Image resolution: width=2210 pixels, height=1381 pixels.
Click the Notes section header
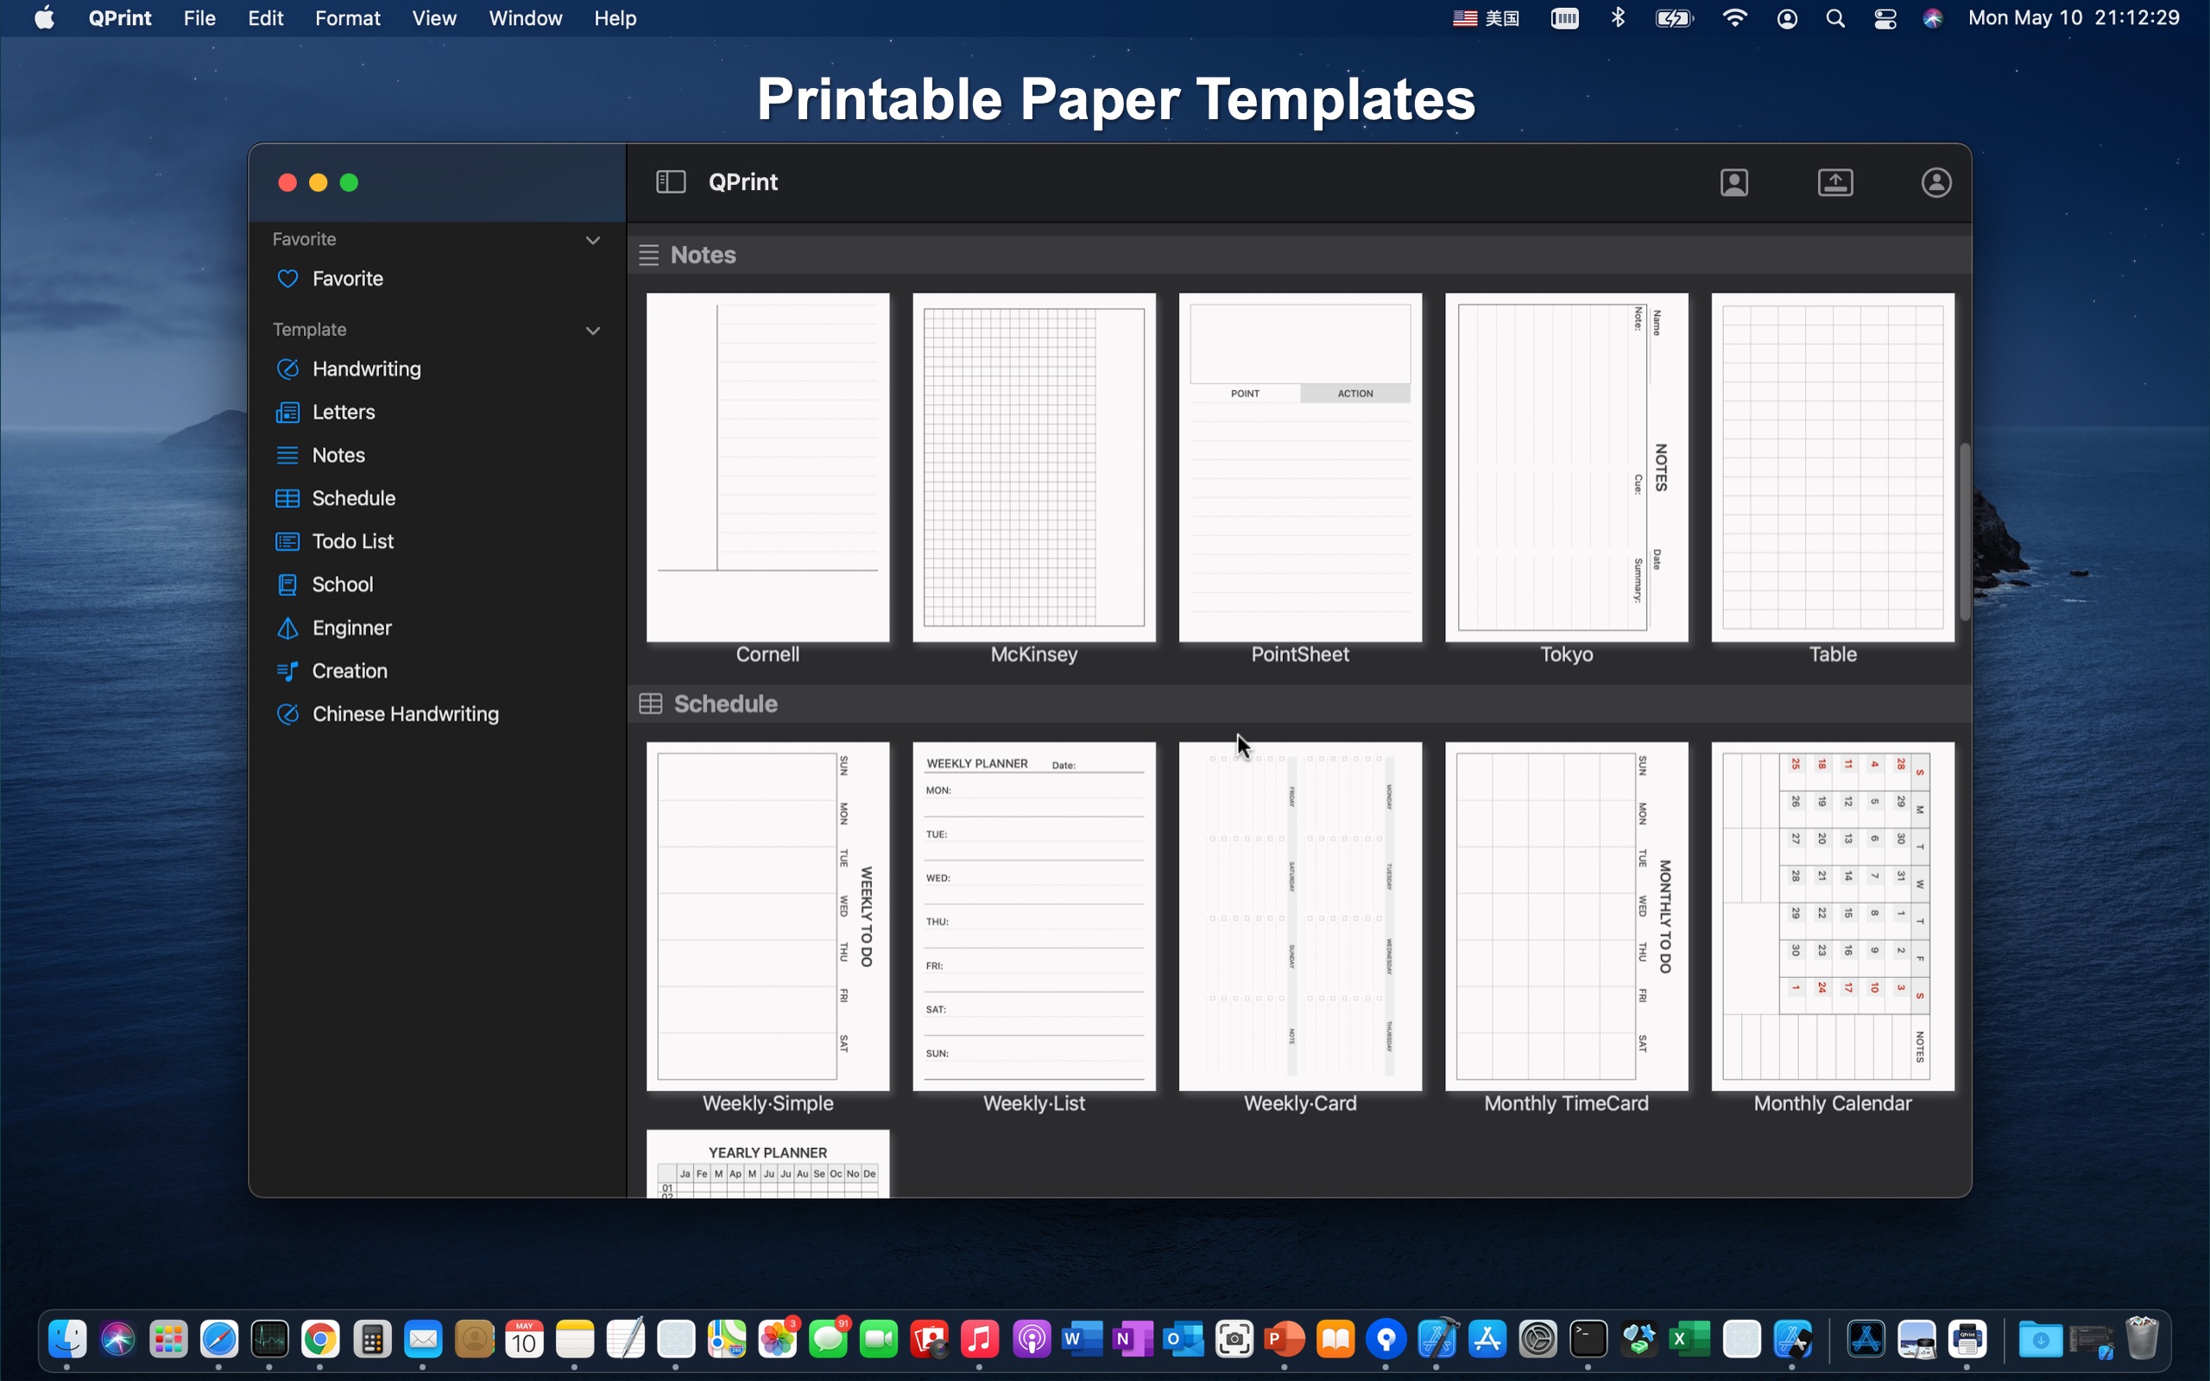point(1298,255)
